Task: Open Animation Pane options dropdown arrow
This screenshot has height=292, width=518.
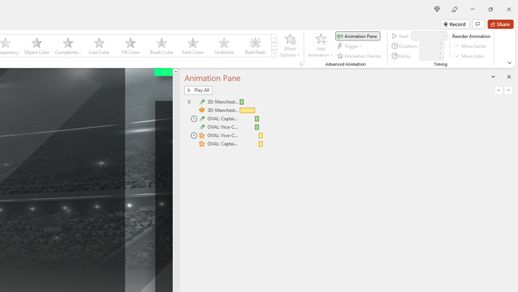Action: (493, 77)
